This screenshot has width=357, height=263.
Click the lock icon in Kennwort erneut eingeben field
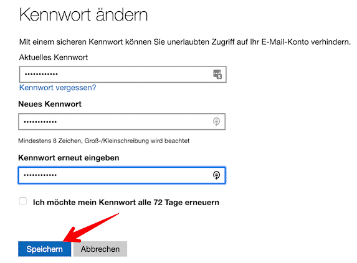pos(216,175)
